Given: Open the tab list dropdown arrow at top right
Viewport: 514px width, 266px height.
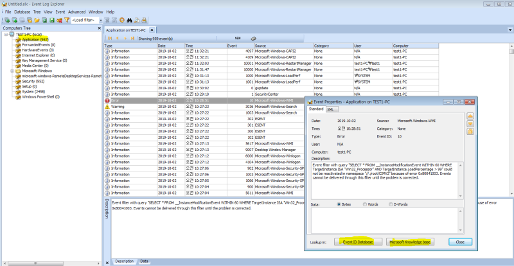Looking at the screenshot, I should (x=510, y=30).
